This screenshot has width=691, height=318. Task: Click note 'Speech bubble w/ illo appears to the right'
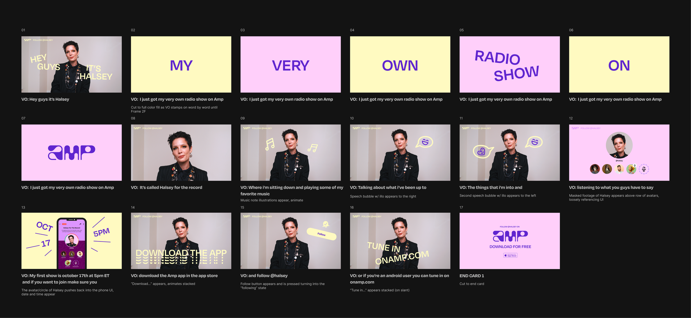[383, 196]
